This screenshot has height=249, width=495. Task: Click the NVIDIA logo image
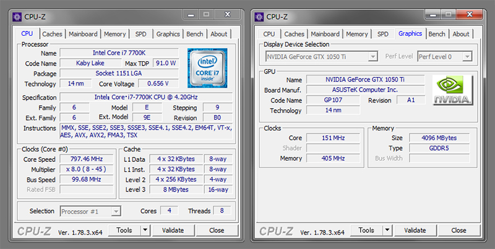452,90
